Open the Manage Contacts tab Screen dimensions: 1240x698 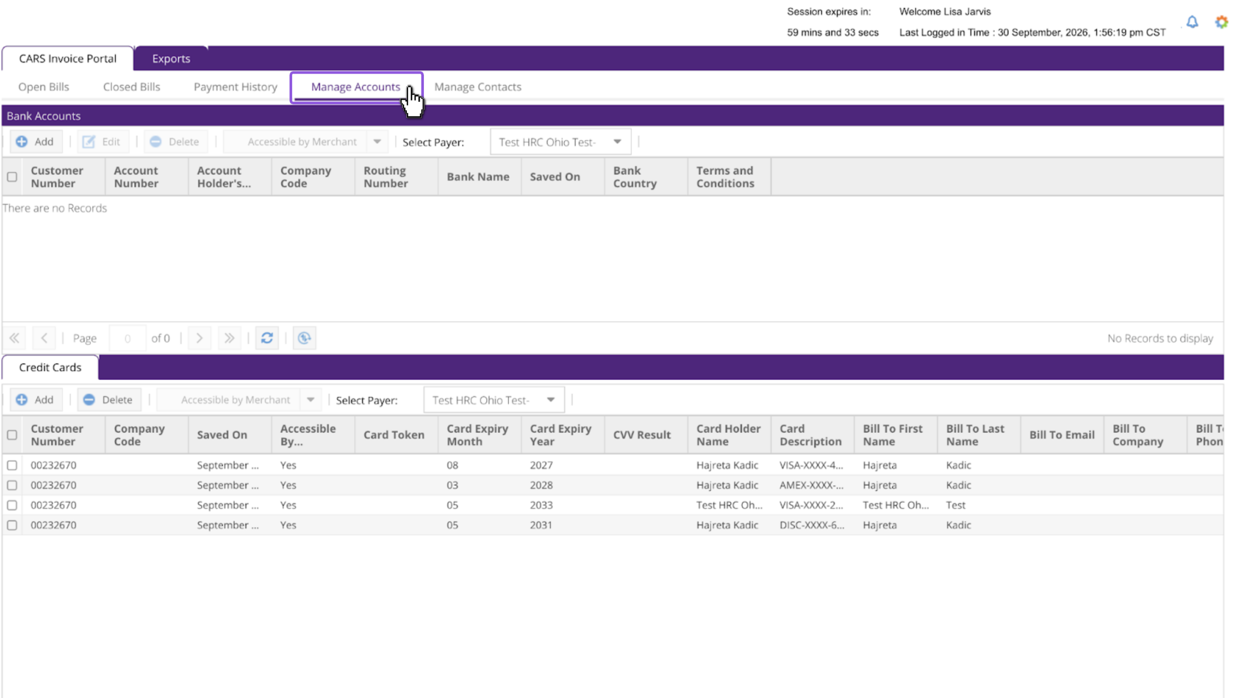[478, 87]
